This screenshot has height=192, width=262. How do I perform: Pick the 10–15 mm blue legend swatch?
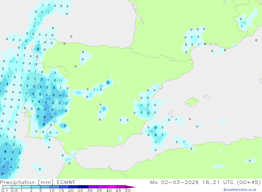point(55,187)
